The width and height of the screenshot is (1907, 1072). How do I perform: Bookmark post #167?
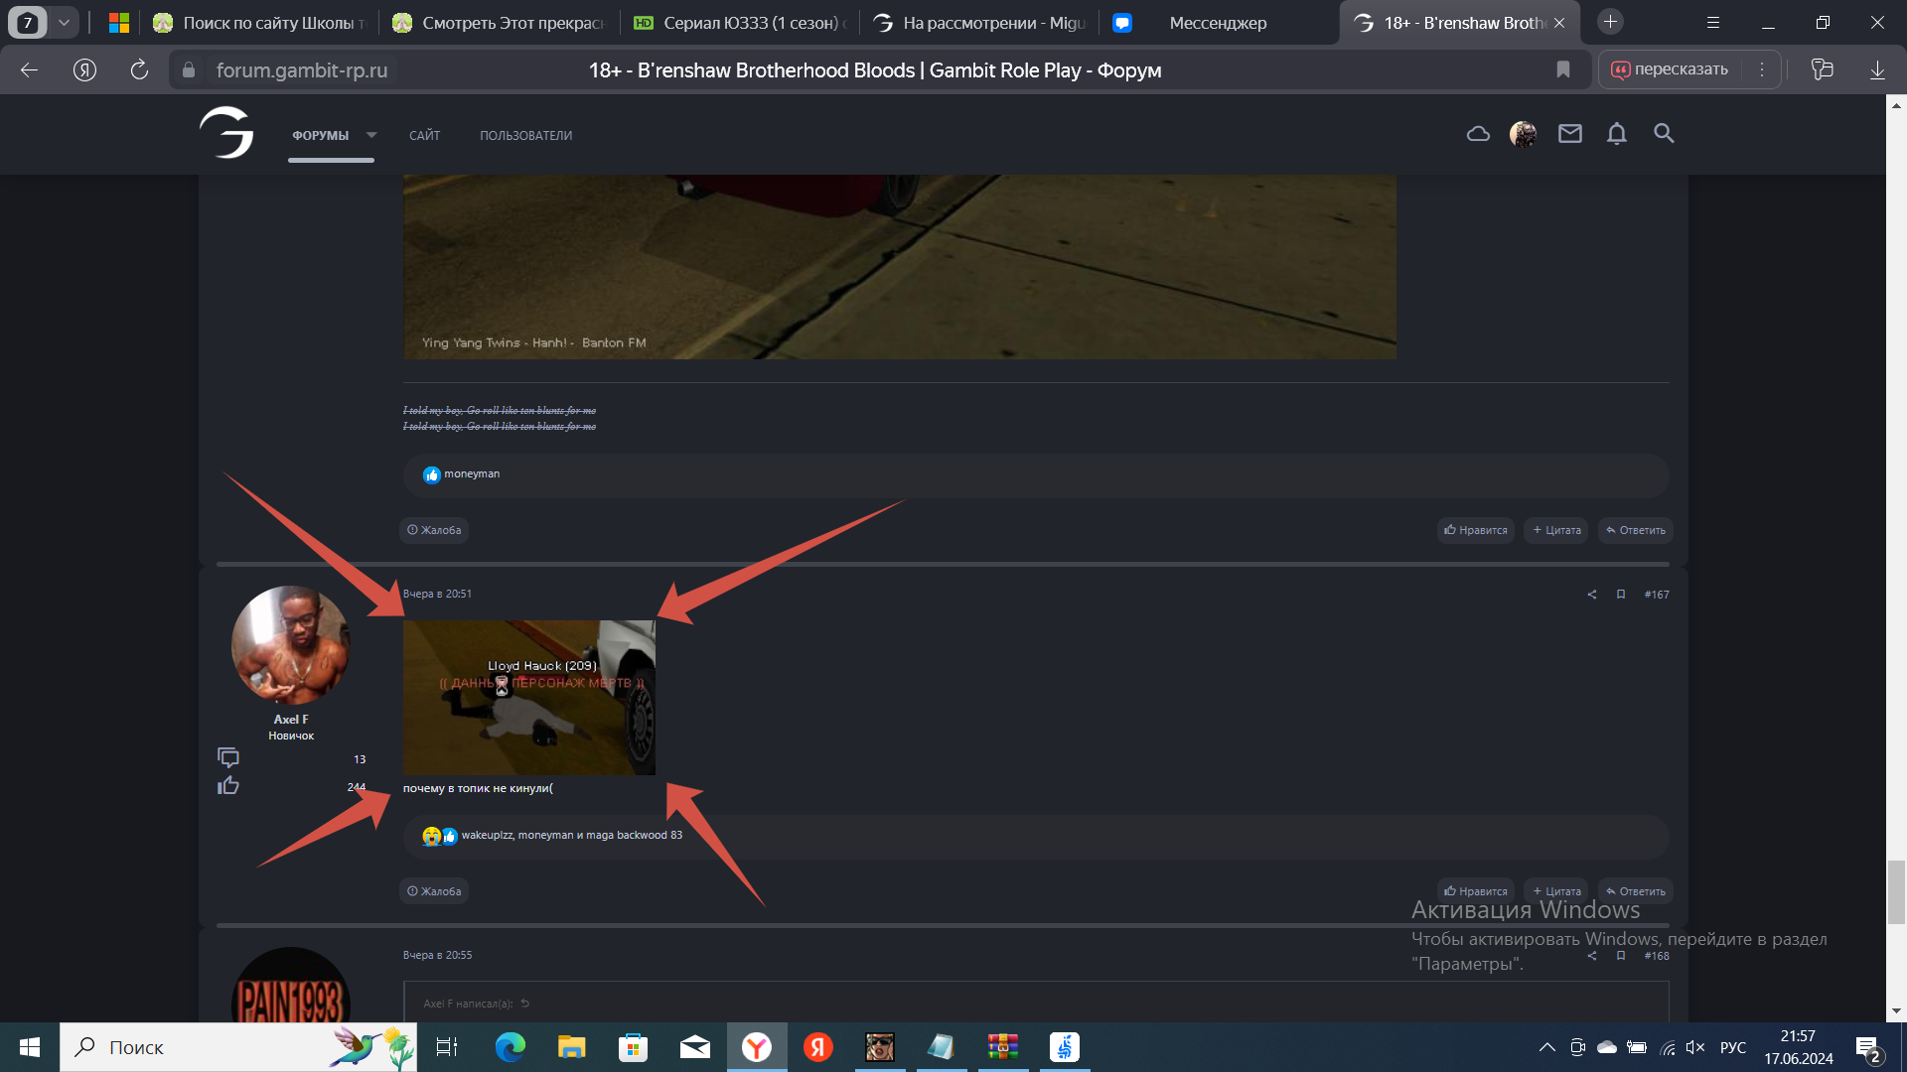coord(1621,595)
